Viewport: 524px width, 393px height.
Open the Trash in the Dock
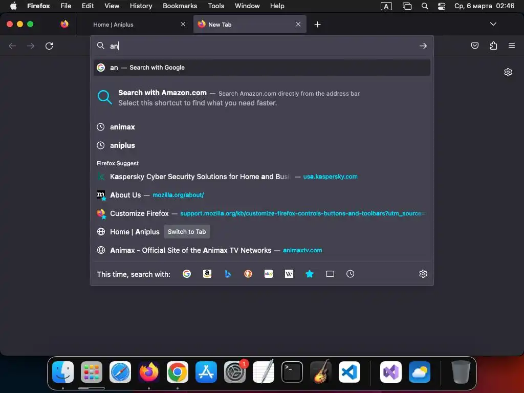(x=461, y=372)
